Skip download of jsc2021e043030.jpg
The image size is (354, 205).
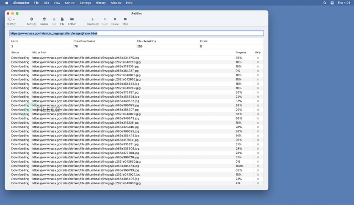tap(258, 183)
